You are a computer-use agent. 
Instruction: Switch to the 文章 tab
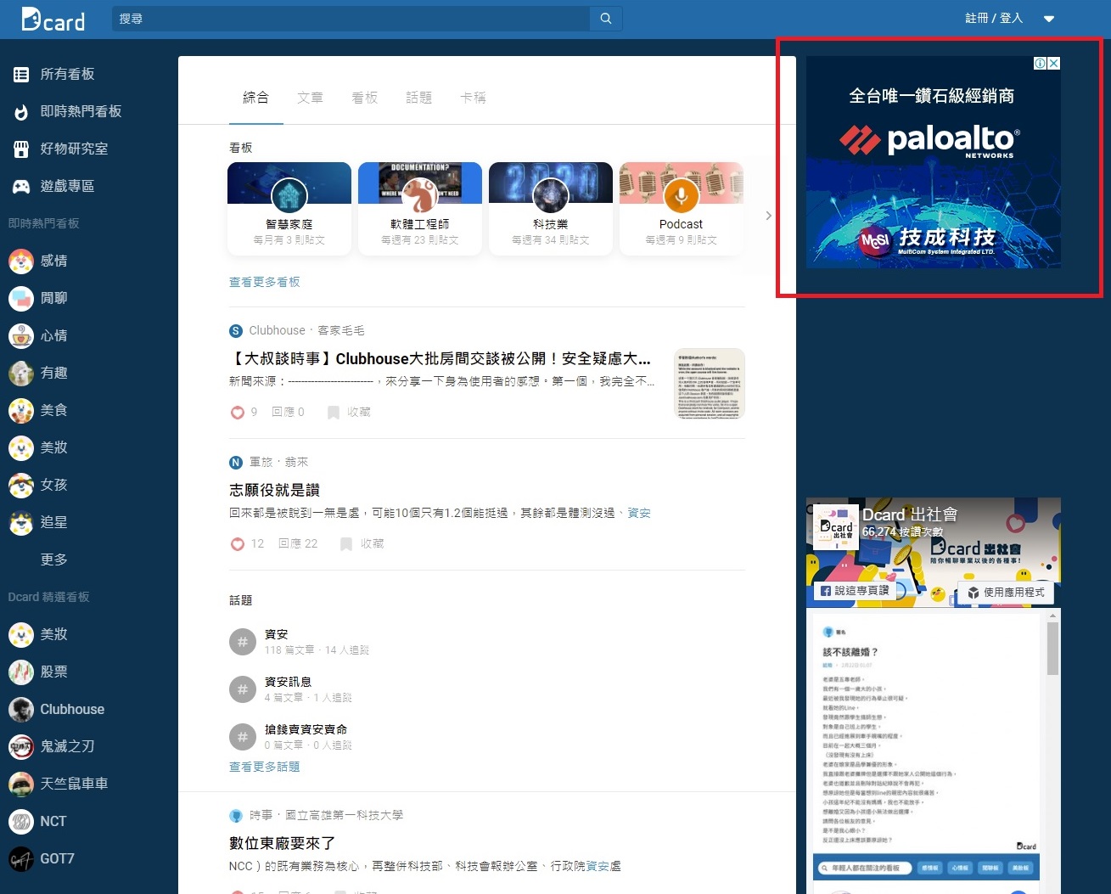tap(310, 98)
